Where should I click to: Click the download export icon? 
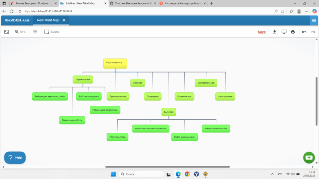click(x=275, y=32)
